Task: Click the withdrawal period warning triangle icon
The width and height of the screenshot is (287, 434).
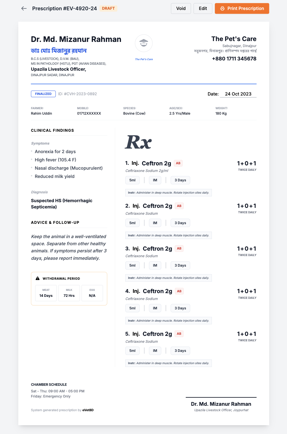Action: pyautogui.click(x=38, y=278)
